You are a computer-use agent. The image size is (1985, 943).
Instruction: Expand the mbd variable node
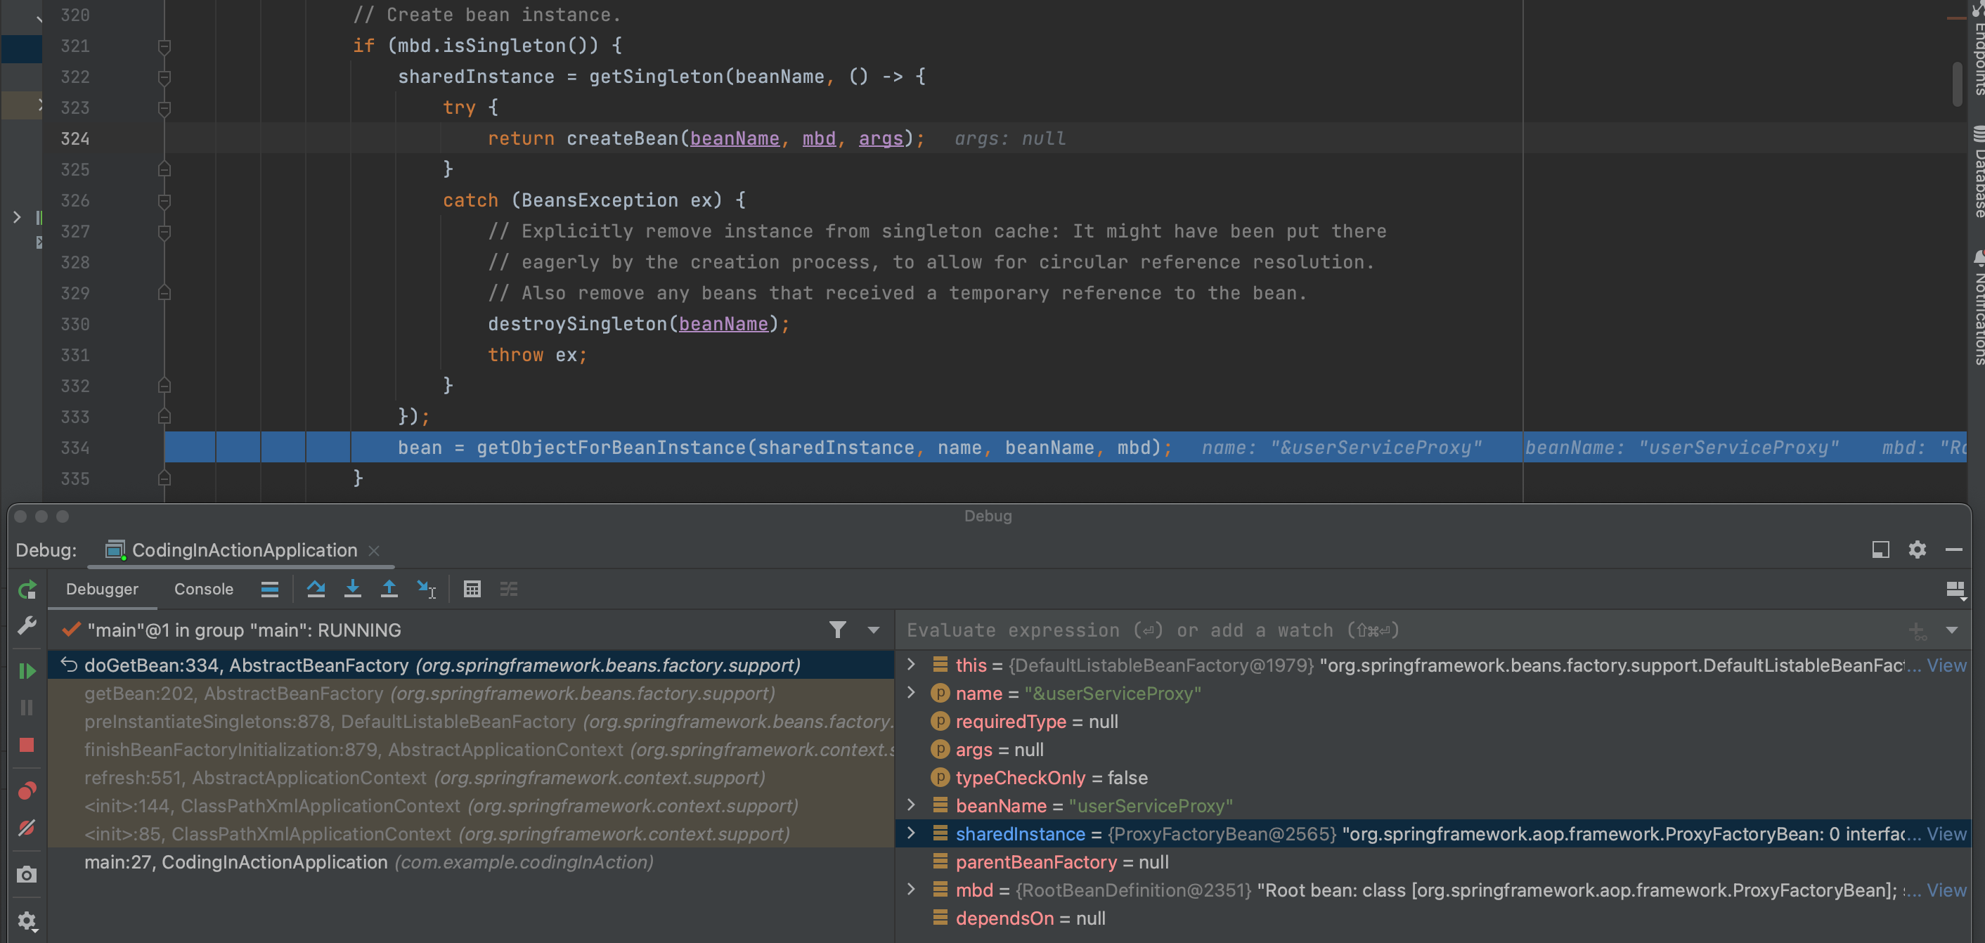pyautogui.click(x=911, y=890)
